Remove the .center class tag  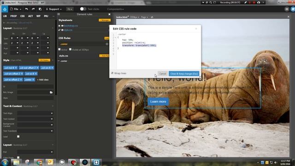point(33,80)
